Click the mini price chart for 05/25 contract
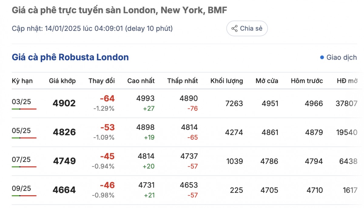The width and height of the screenshot is (364, 208). coord(24,137)
